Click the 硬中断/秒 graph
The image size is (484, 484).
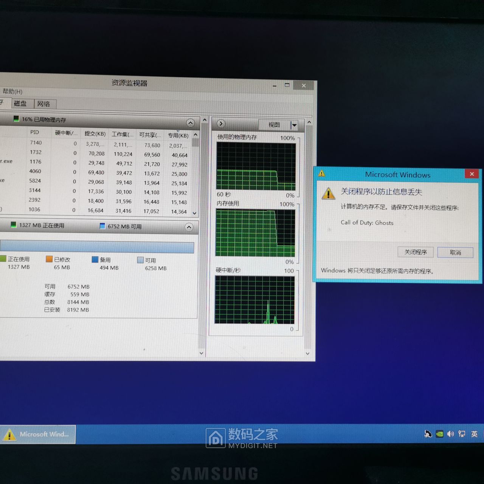tap(254, 299)
